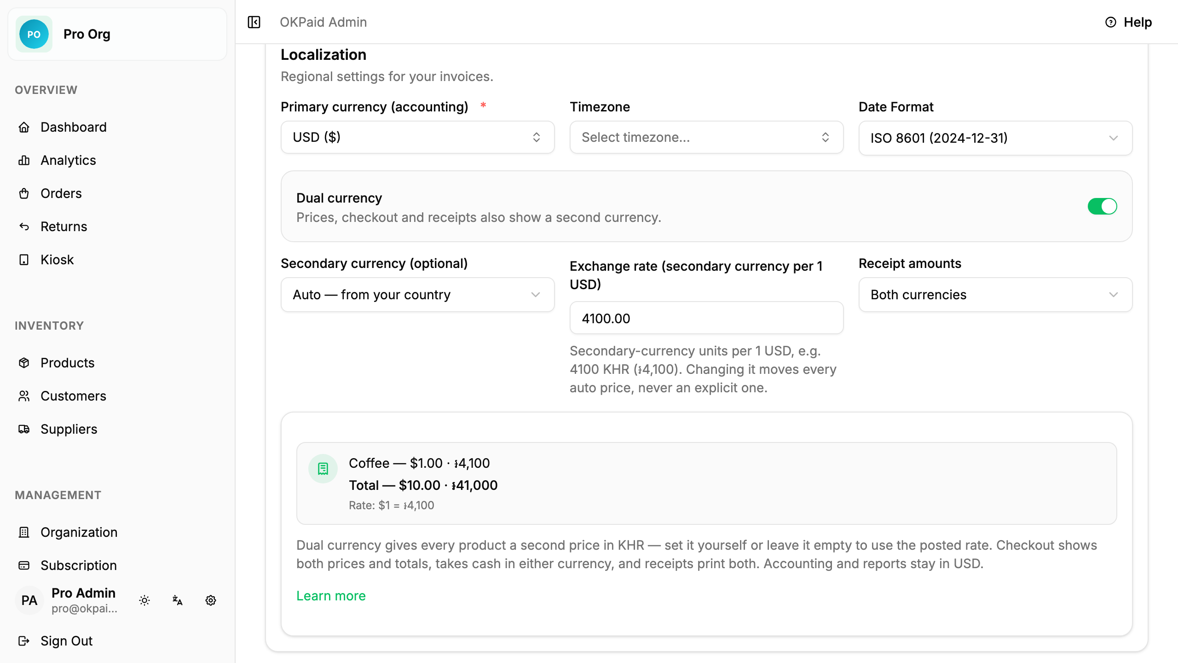1178x663 pixels.
Task: Click the Orders bag icon
Action: click(x=24, y=193)
